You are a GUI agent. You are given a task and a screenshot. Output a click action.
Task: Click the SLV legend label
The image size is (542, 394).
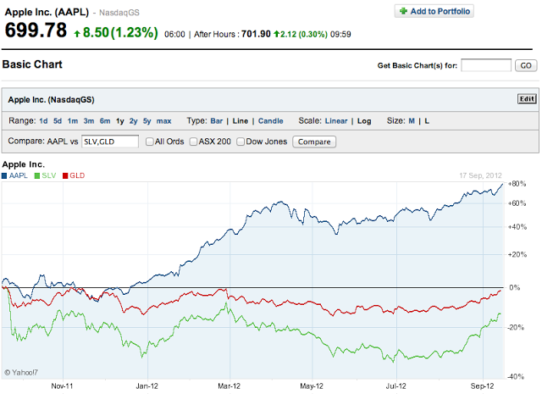click(49, 175)
